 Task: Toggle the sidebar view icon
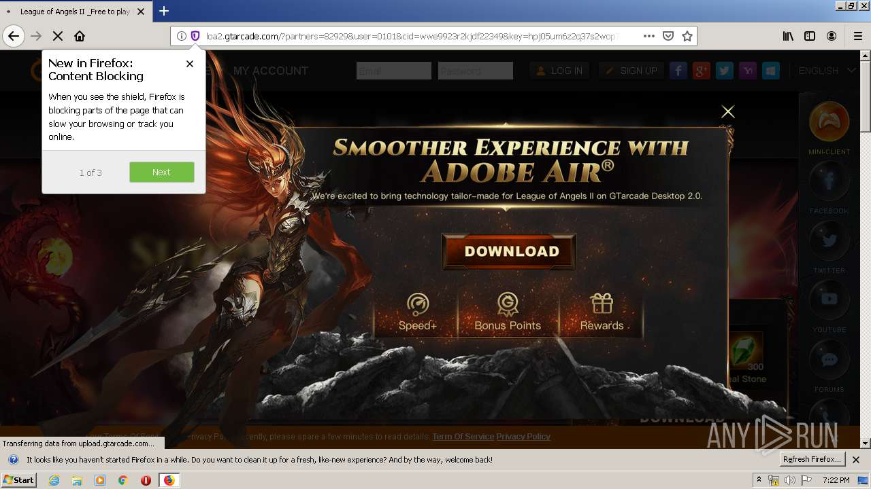[810, 36]
